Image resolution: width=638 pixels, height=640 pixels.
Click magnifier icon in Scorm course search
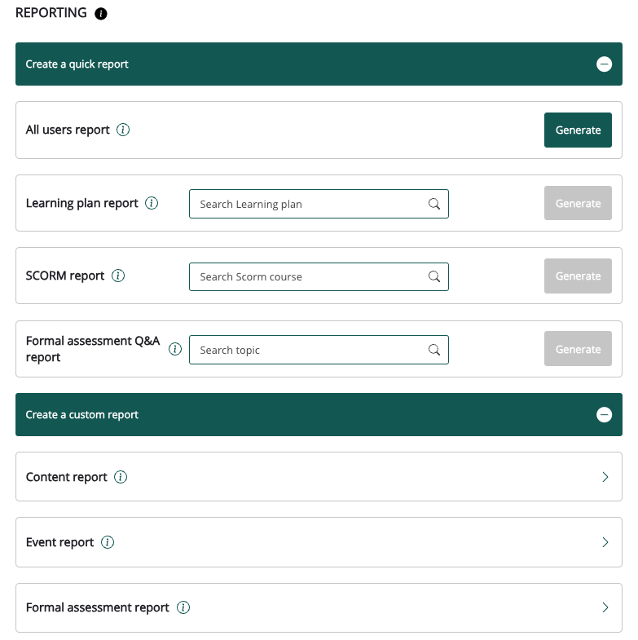point(434,276)
